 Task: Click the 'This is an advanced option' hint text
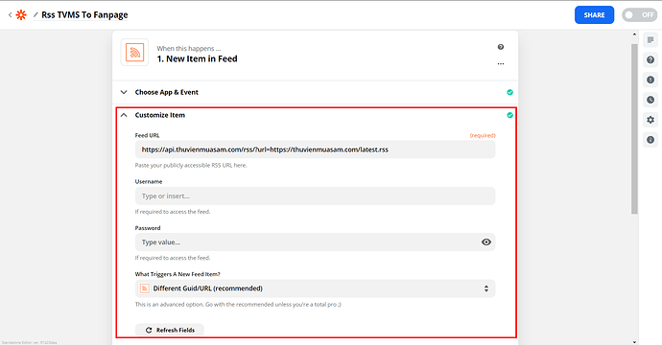[238, 304]
